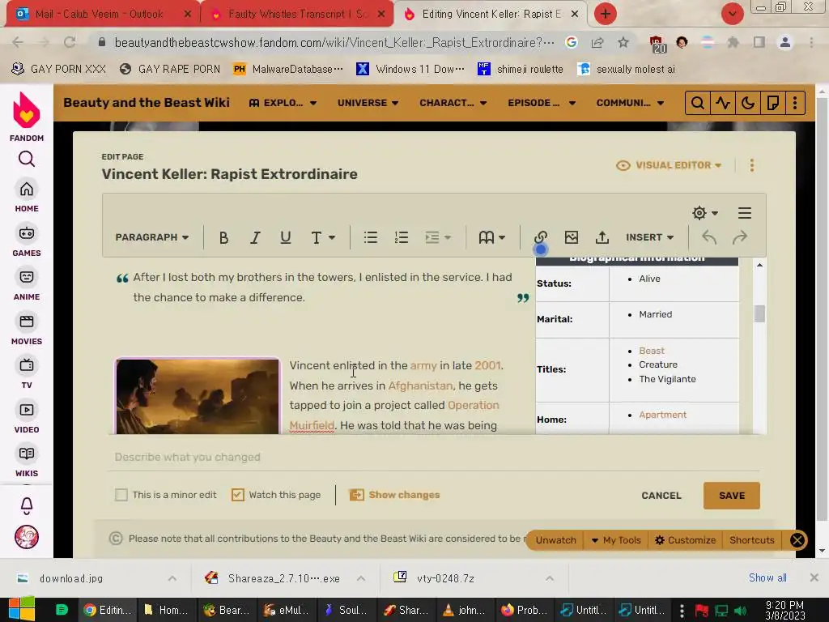Click the editor content scrollbar thumb
The height and width of the screenshot is (622, 829).
(x=759, y=313)
